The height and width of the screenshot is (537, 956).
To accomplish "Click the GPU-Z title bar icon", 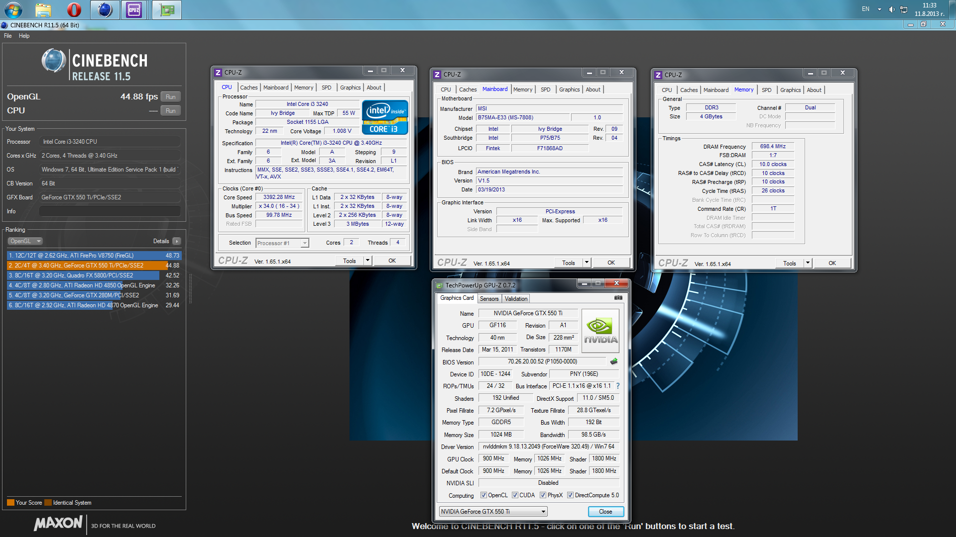I will tap(439, 285).
